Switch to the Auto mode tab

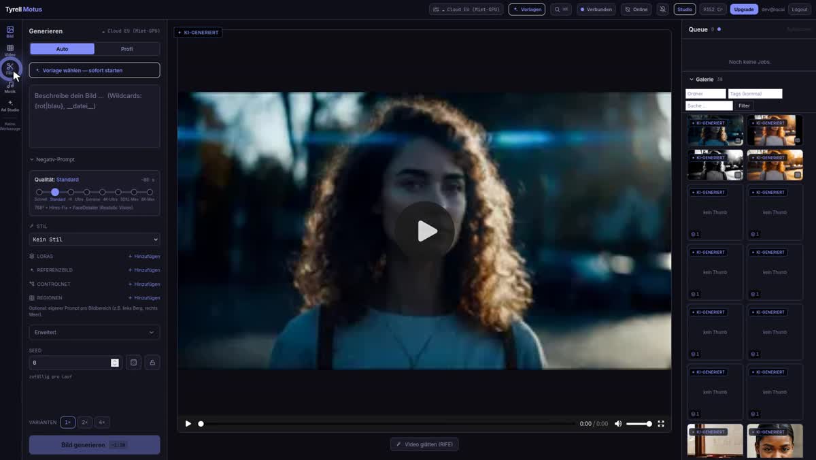[x=62, y=49]
